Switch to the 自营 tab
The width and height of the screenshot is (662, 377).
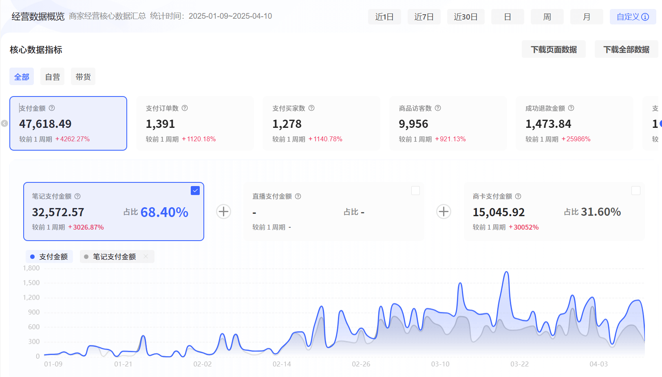(x=52, y=76)
